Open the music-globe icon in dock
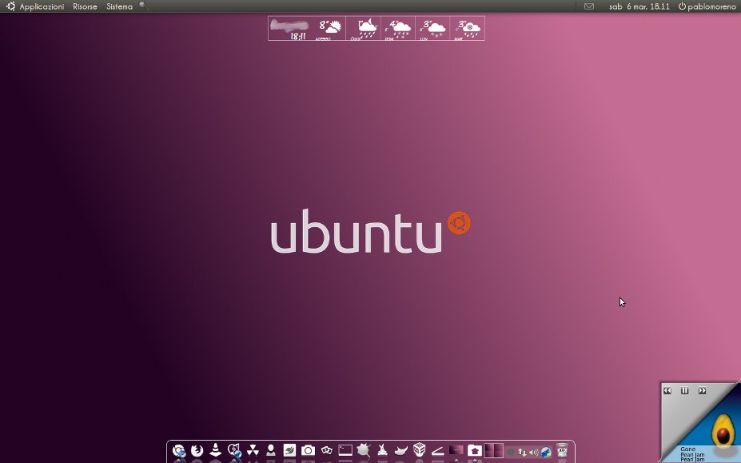Viewport: 741px width, 463px height. point(234,451)
